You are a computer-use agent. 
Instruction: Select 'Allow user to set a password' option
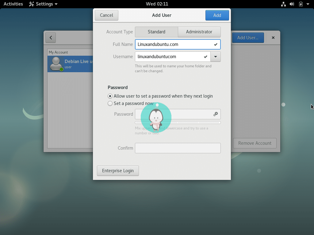click(x=110, y=96)
